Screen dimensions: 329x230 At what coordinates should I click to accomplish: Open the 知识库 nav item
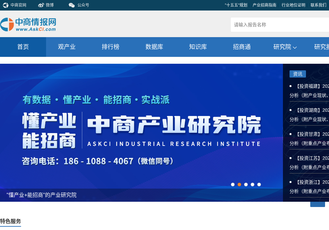coord(198,47)
